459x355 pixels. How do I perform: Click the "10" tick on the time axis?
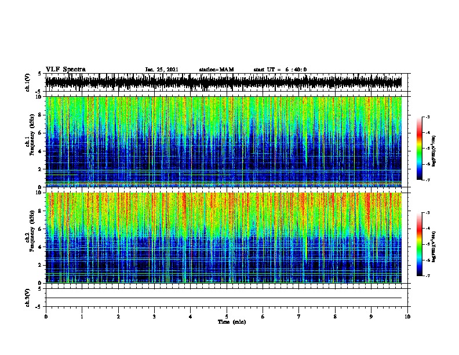(407, 317)
